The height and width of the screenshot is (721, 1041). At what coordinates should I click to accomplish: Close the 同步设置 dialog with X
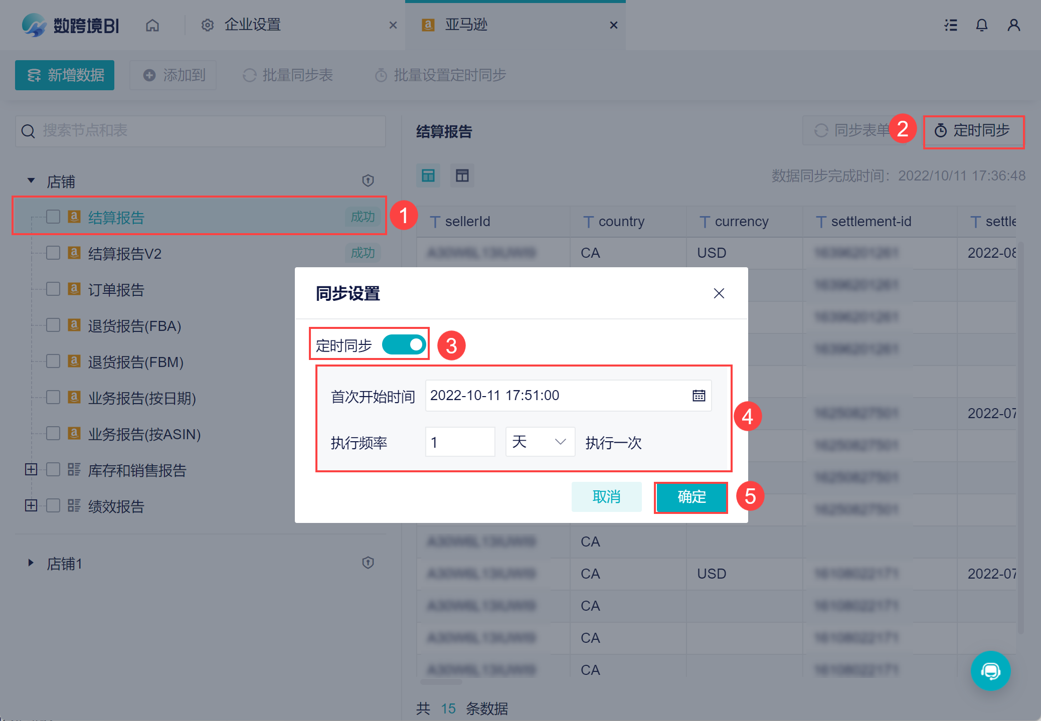tap(719, 293)
